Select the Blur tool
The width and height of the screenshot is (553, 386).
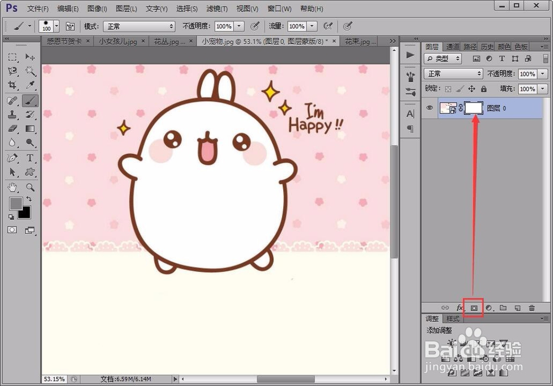12,143
